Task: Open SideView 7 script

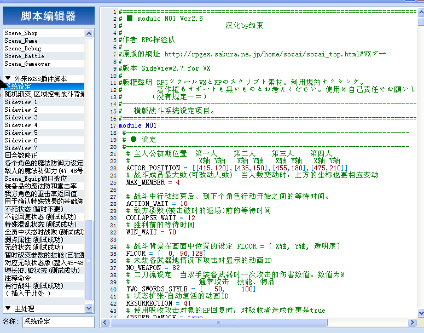Action: point(44,148)
